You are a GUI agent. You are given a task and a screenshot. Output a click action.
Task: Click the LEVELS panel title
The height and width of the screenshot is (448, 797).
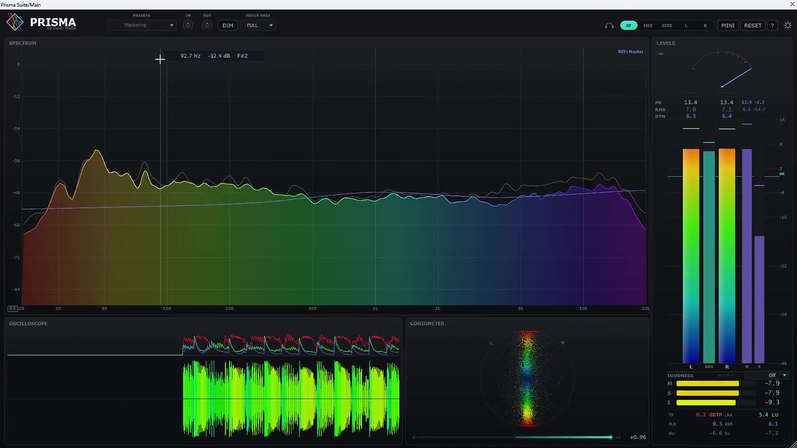point(666,43)
